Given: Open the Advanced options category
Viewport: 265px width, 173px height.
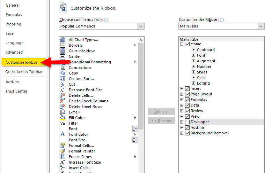Looking at the screenshot, I should 14,52.
